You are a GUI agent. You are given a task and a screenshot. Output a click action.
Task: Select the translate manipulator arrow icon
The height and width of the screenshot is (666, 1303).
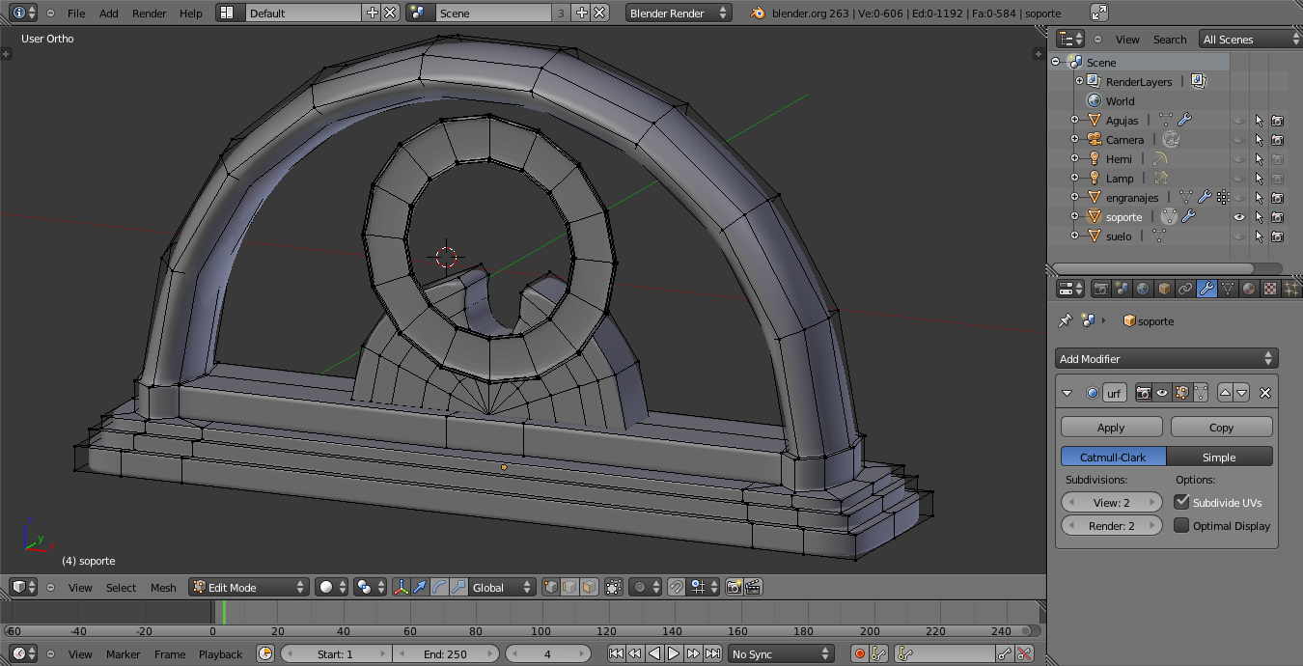[420, 587]
